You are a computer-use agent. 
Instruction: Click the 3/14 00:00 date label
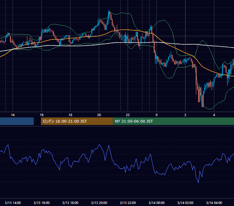tap(157, 203)
